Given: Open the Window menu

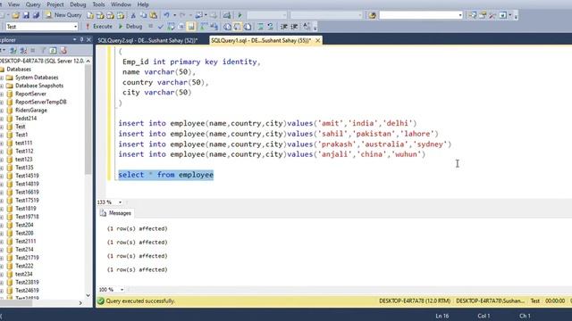Looking at the screenshot, I should [121, 4].
